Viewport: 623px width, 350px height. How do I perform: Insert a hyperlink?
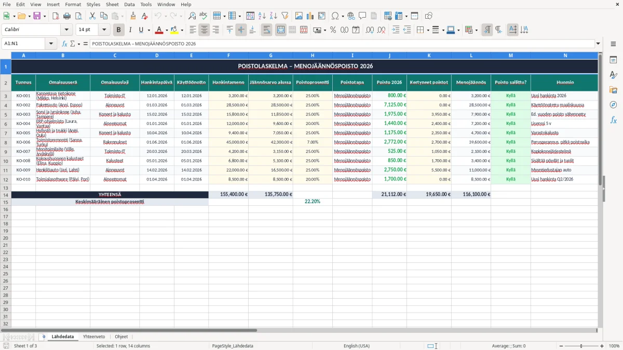pos(351,16)
